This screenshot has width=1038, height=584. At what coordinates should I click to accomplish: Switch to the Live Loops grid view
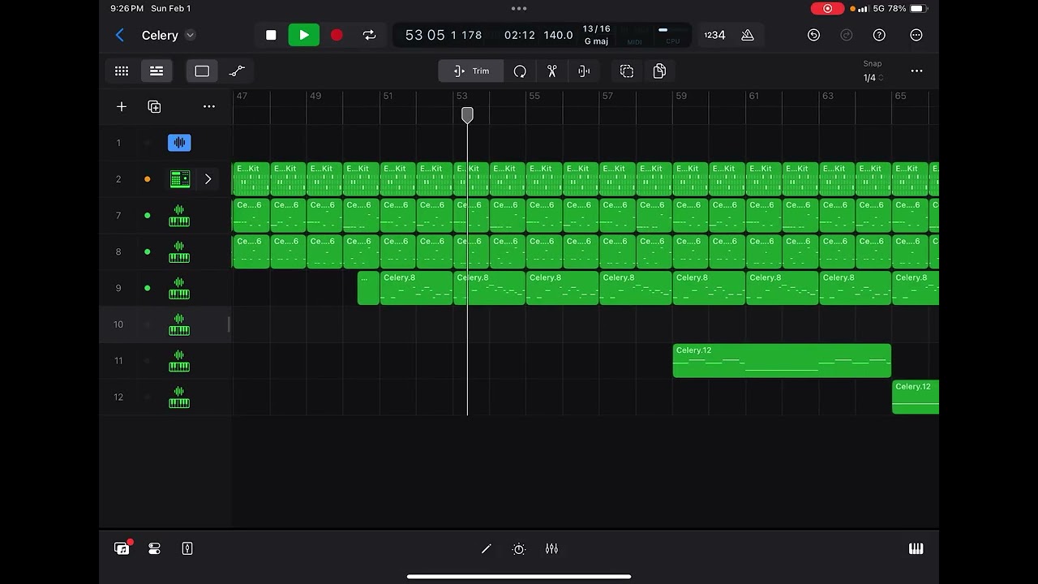(x=122, y=71)
